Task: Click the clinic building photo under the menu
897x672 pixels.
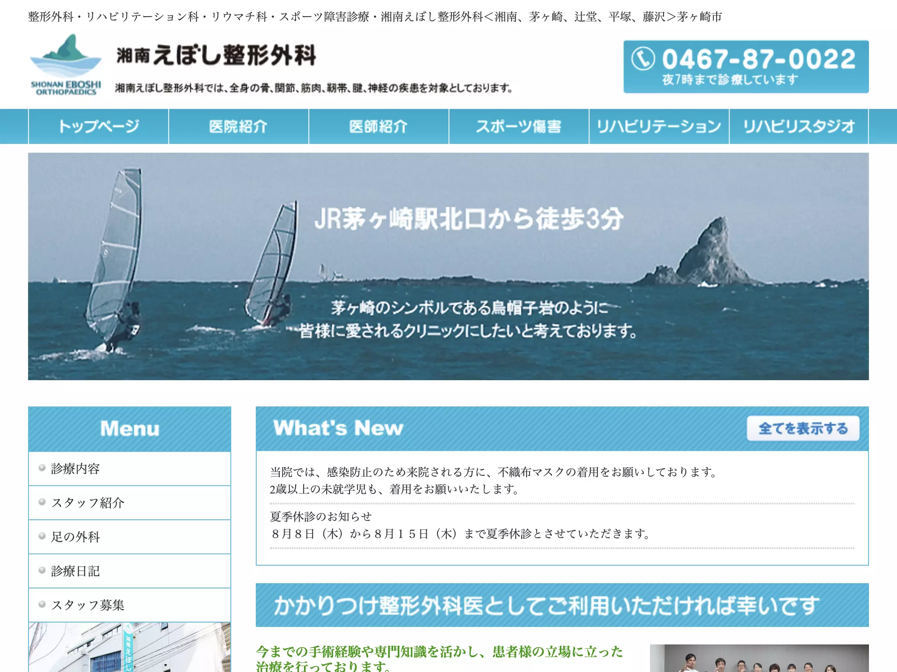Action: (130, 647)
